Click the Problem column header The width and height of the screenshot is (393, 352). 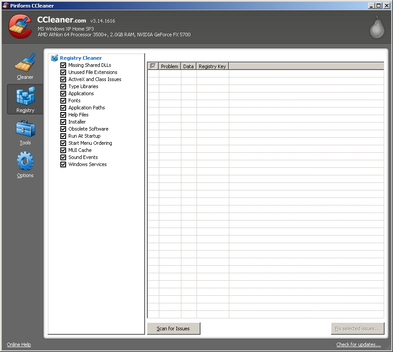(x=169, y=66)
